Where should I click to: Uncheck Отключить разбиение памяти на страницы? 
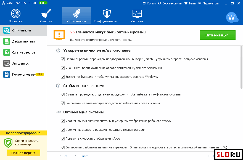click(63, 148)
